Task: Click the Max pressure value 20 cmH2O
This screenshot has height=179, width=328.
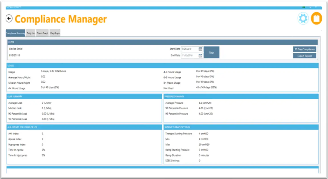Action: click(x=204, y=144)
